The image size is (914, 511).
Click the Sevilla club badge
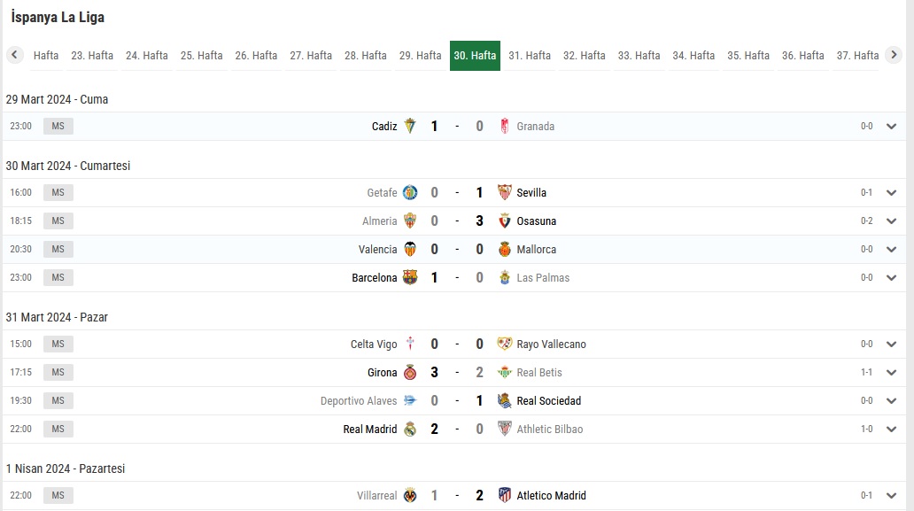click(505, 192)
